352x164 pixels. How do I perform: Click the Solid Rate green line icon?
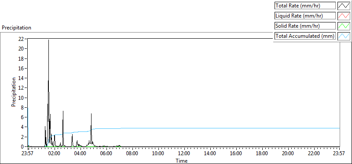pyautogui.click(x=344, y=26)
